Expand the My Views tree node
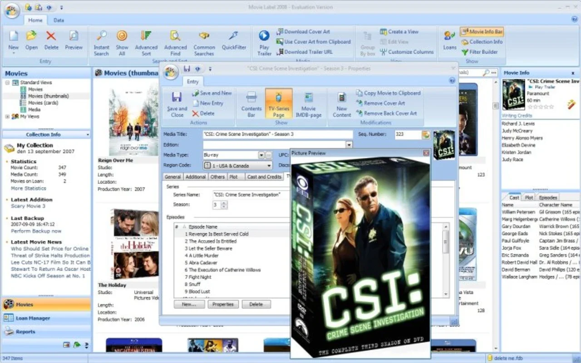The width and height of the screenshot is (581, 363). point(8,117)
